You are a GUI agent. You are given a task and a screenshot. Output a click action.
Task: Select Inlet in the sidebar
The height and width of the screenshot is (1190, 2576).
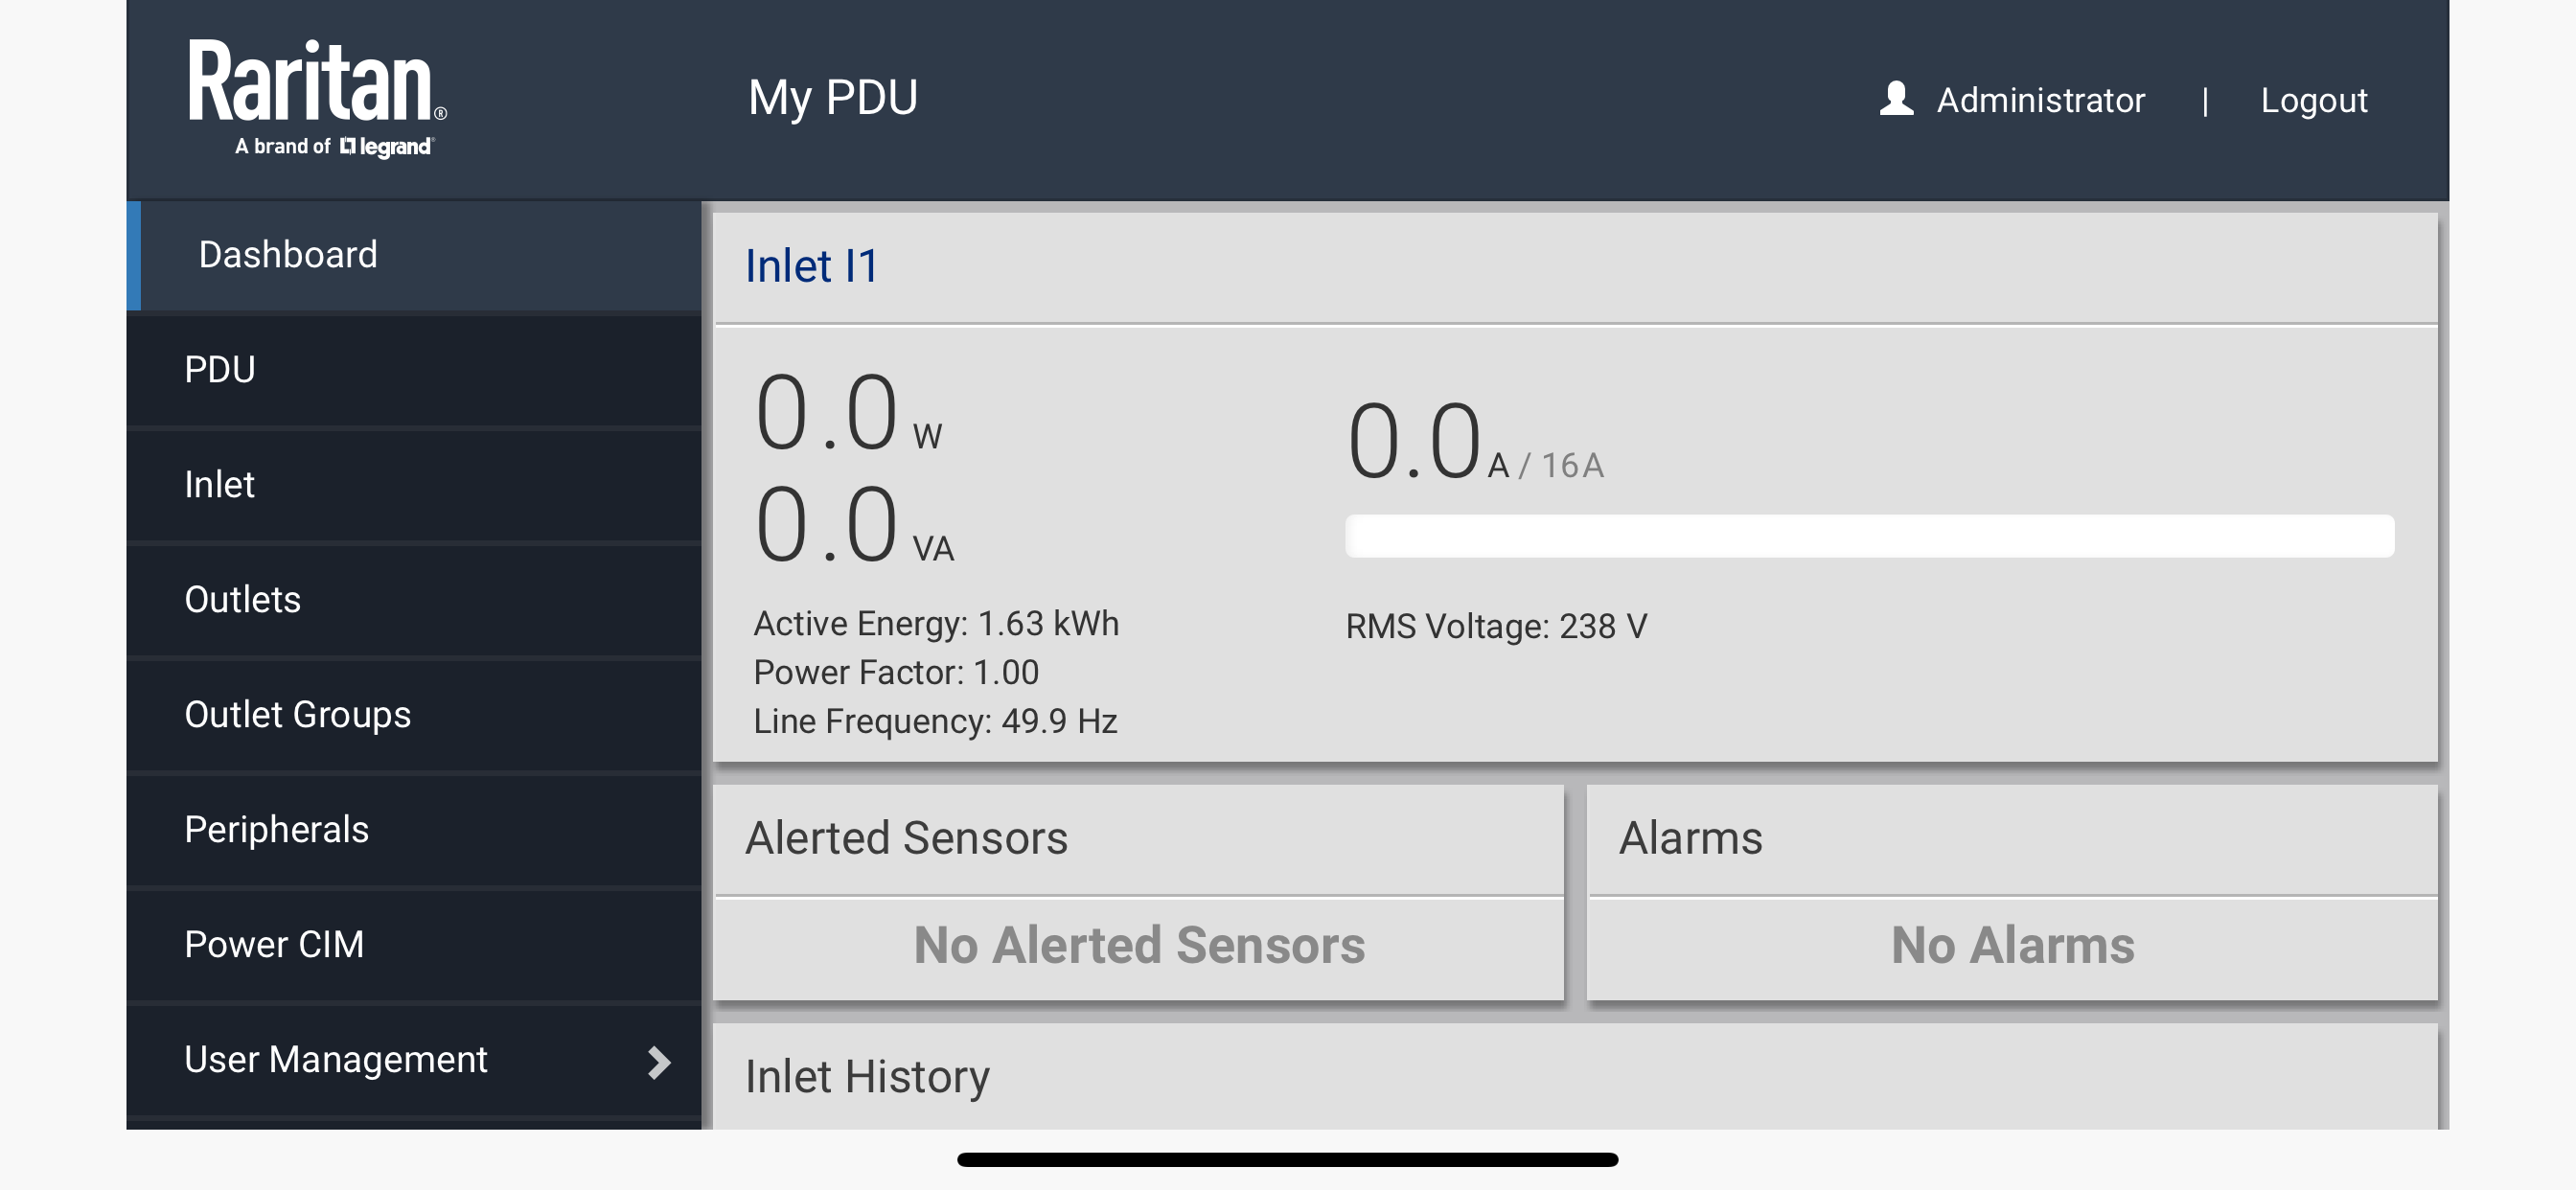(x=414, y=485)
